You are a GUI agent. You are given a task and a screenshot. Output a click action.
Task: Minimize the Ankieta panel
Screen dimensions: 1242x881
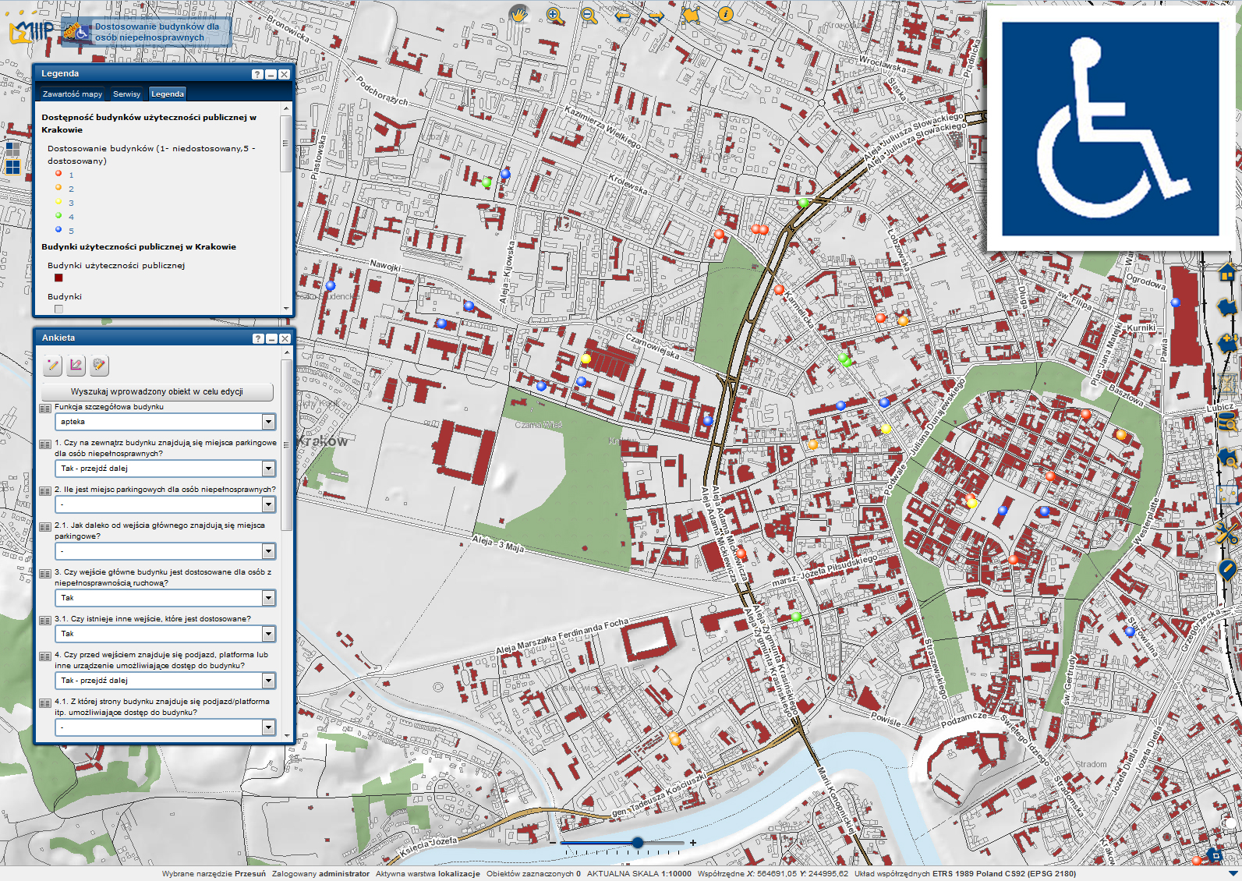tap(271, 338)
